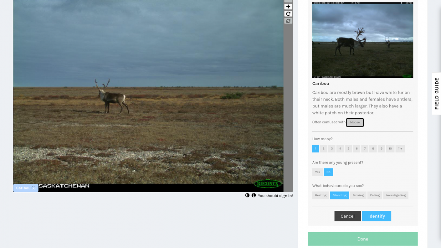Confirm with the Identify button
The height and width of the screenshot is (248, 441).
pyautogui.click(x=377, y=216)
